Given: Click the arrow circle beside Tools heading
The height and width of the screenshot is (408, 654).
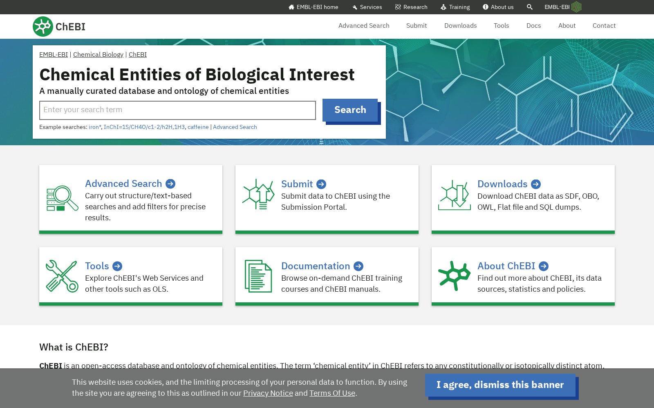Looking at the screenshot, I should 117,266.
